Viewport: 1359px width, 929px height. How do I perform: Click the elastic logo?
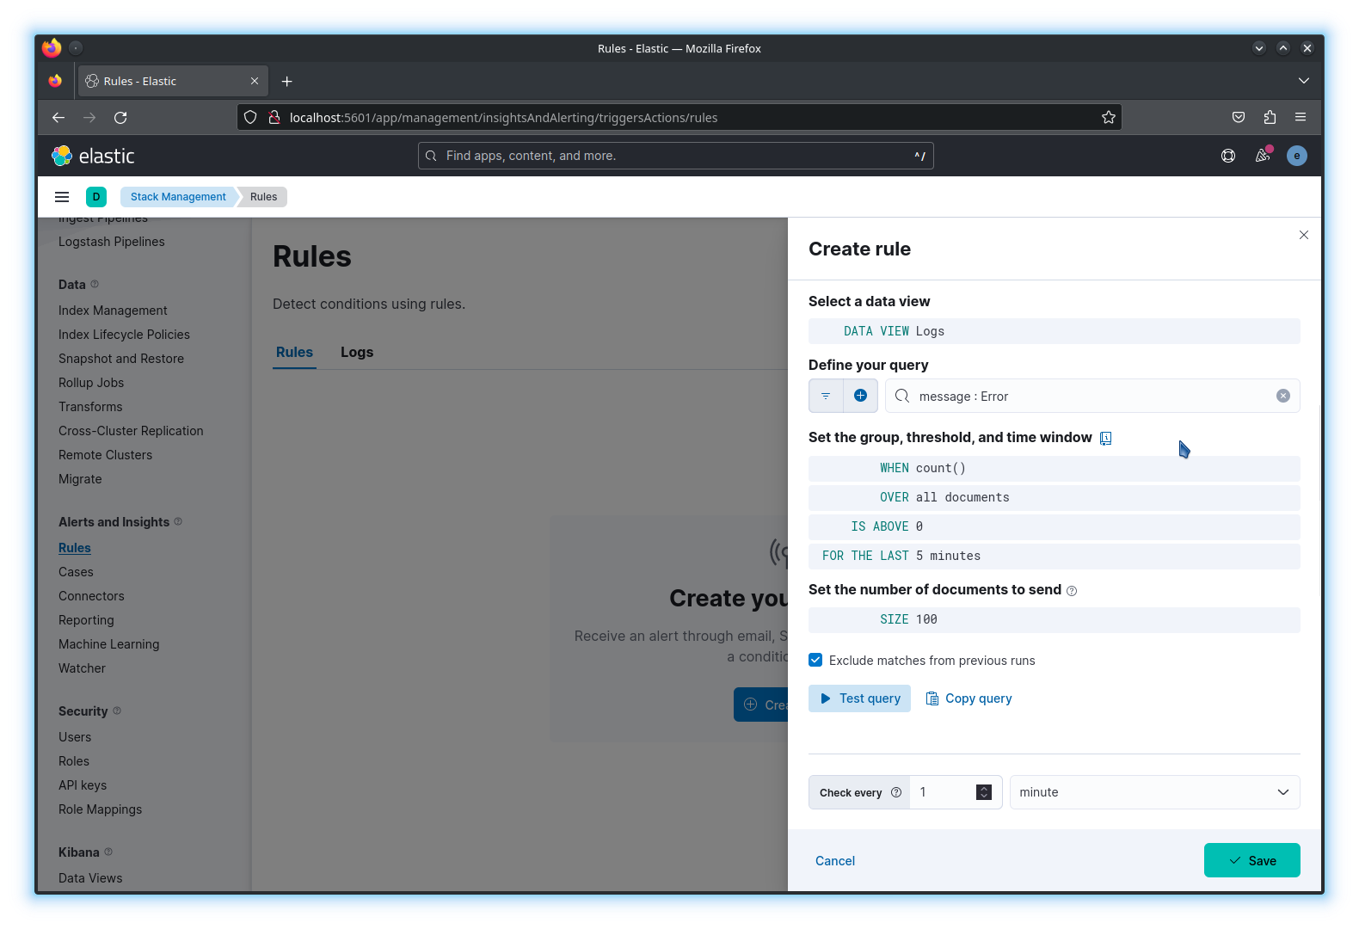click(93, 156)
